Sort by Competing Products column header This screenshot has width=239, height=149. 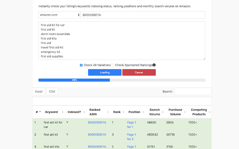[x=199, y=112]
